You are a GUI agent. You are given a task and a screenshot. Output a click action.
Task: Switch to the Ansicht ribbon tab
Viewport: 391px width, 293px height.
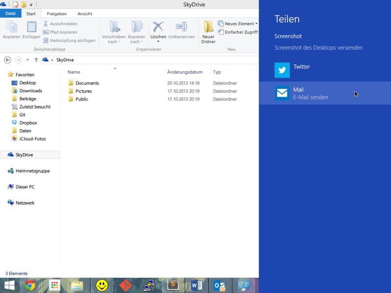pyautogui.click(x=85, y=14)
